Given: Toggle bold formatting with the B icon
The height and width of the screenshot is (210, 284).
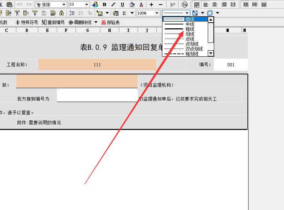Looking at the screenshot, I should (x=105, y=4).
